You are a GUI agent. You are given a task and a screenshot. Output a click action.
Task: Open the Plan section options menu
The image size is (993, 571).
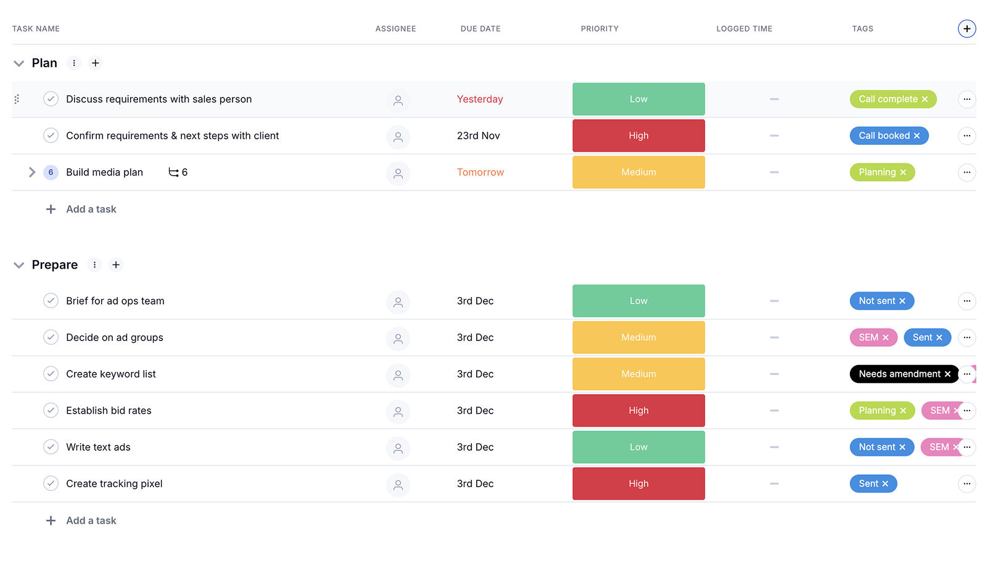point(74,63)
